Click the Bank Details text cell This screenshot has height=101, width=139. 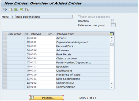(83, 54)
